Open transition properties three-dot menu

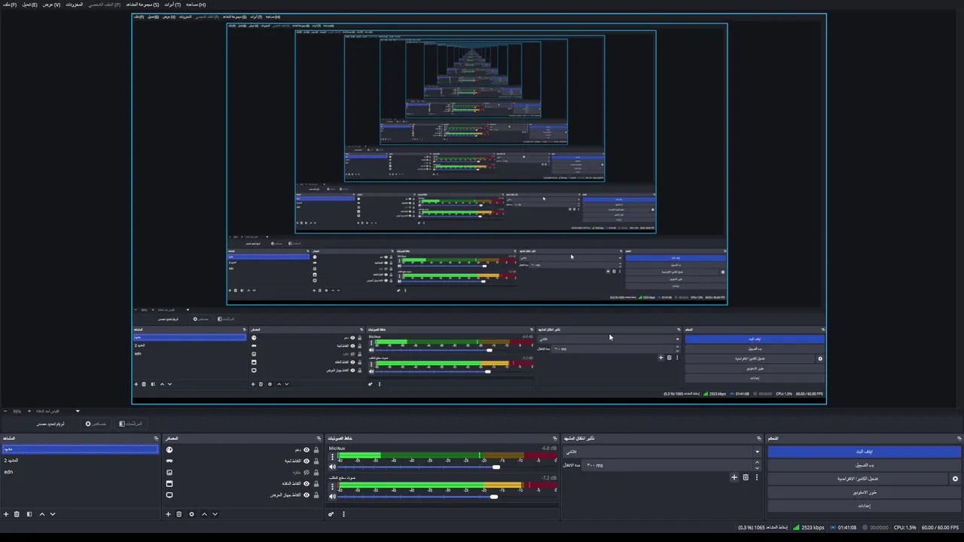point(756,477)
